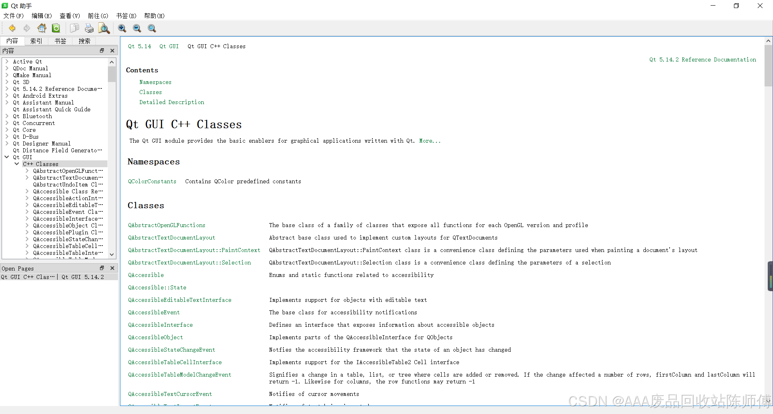This screenshot has width=773, height=414.
Task: Click the Print toolbar icon
Action: pyautogui.click(x=89, y=28)
